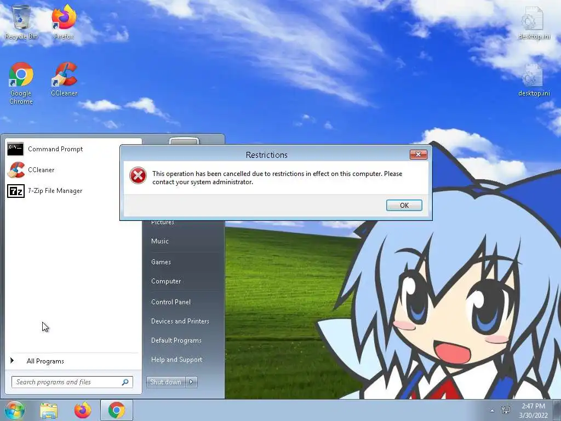Open Google Chrome desktop shortcut
This screenshot has width=561, height=421.
click(x=21, y=84)
